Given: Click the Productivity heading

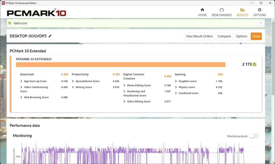Looking at the screenshot, I should [x=80, y=74].
